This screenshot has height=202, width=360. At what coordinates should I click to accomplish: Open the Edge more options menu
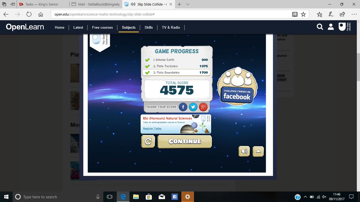(354, 14)
